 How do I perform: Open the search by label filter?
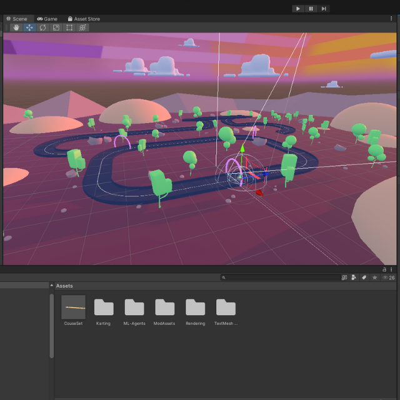click(x=364, y=277)
